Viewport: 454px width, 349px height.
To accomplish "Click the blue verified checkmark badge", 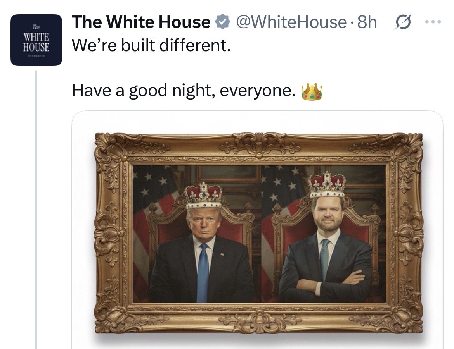I will point(222,22).
